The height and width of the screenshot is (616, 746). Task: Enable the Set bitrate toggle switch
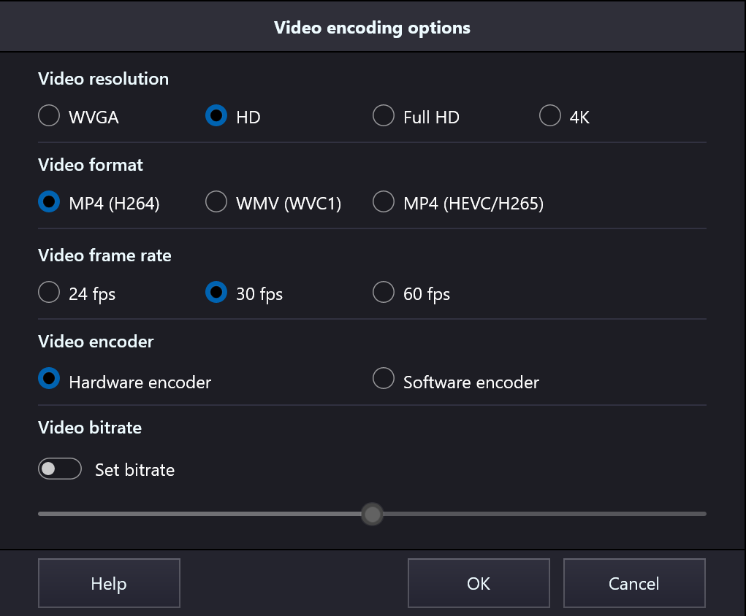tap(59, 469)
